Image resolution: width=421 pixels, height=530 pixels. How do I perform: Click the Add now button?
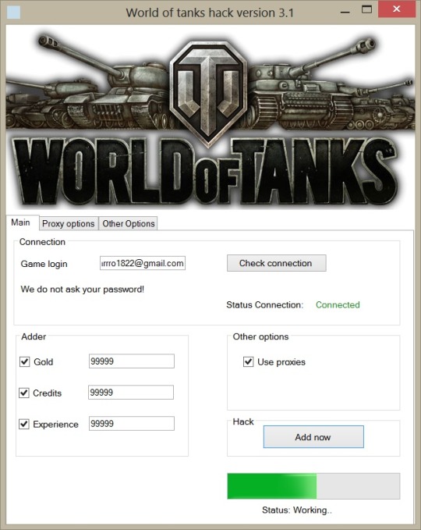[x=313, y=436]
